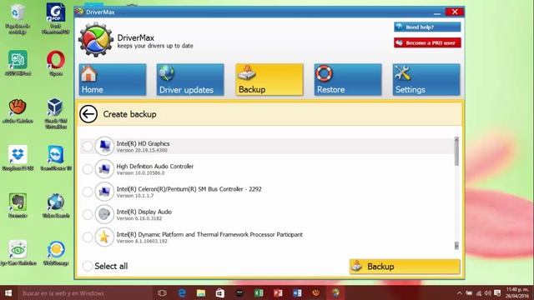Open the Eye Care desktop shortcut
The height and width of the screenshot is (300, 534).
[x=18, y=252]
